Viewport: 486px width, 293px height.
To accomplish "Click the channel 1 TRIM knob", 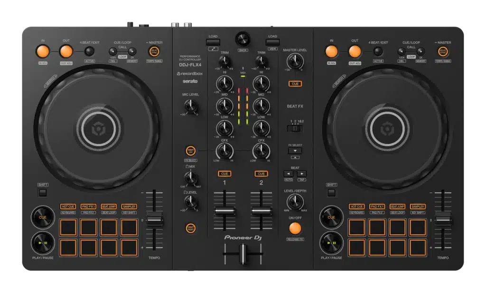I will [224, 62].
